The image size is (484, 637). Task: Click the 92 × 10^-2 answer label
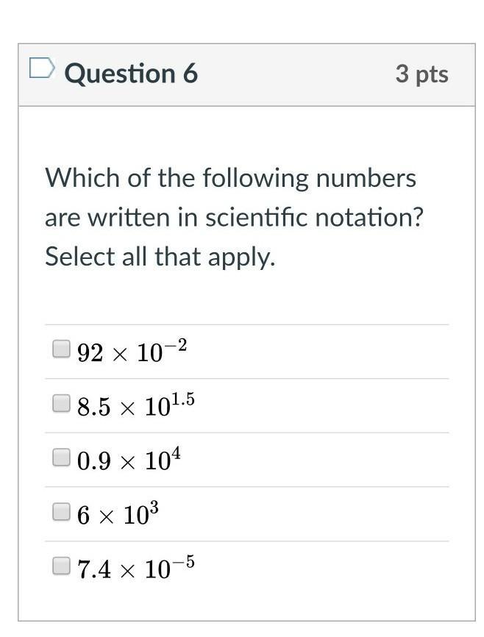(x=132, y=352)
